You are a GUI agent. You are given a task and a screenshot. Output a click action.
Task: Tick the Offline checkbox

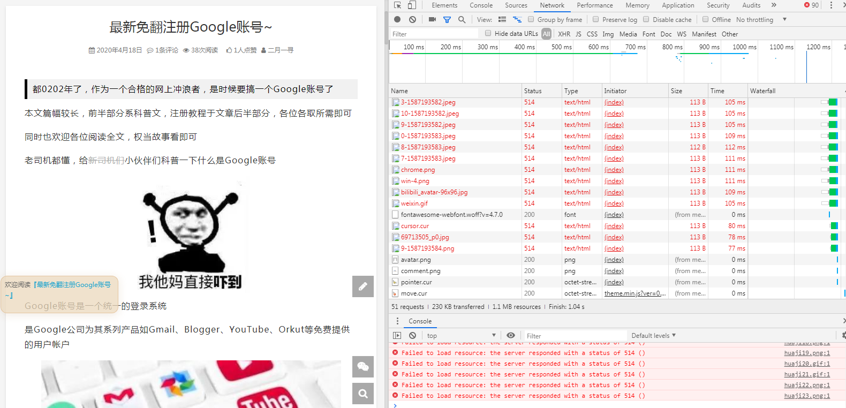tap(706, 19)
